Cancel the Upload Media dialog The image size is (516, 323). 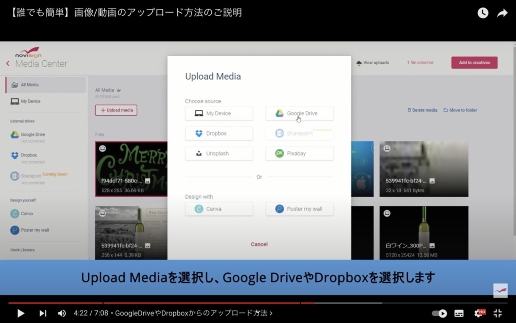click(259, 244)
